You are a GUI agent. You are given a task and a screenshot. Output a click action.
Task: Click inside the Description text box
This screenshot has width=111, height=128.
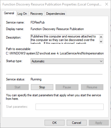pyautogui.click(x=65, y=39)
